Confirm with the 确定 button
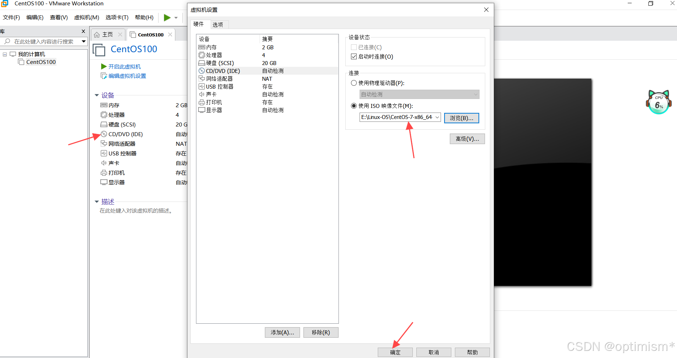This screenshot has width=677, height=358. (395, 352)
